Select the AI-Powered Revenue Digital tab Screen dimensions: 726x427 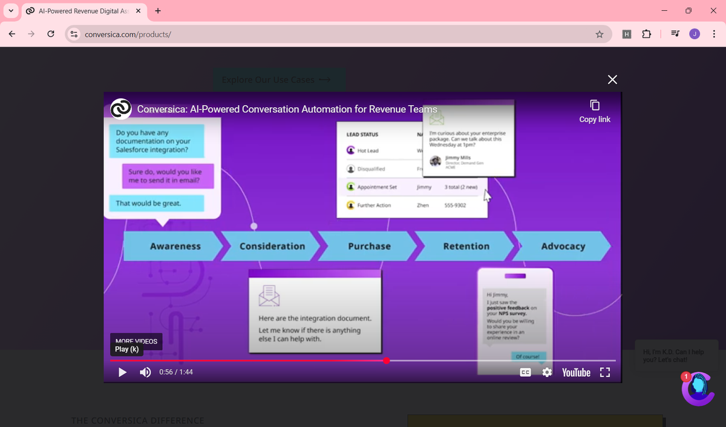coord(79,10)
